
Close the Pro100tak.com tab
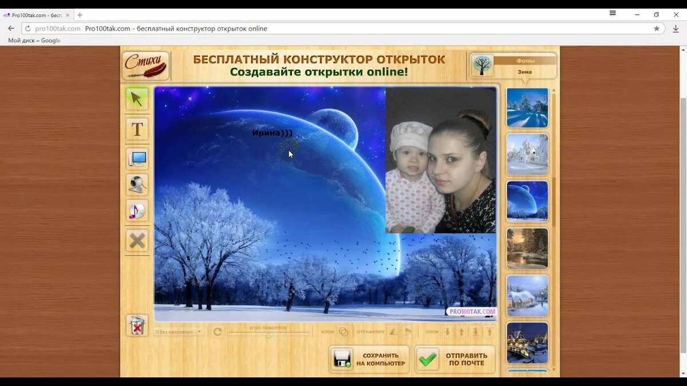(69, 15)
